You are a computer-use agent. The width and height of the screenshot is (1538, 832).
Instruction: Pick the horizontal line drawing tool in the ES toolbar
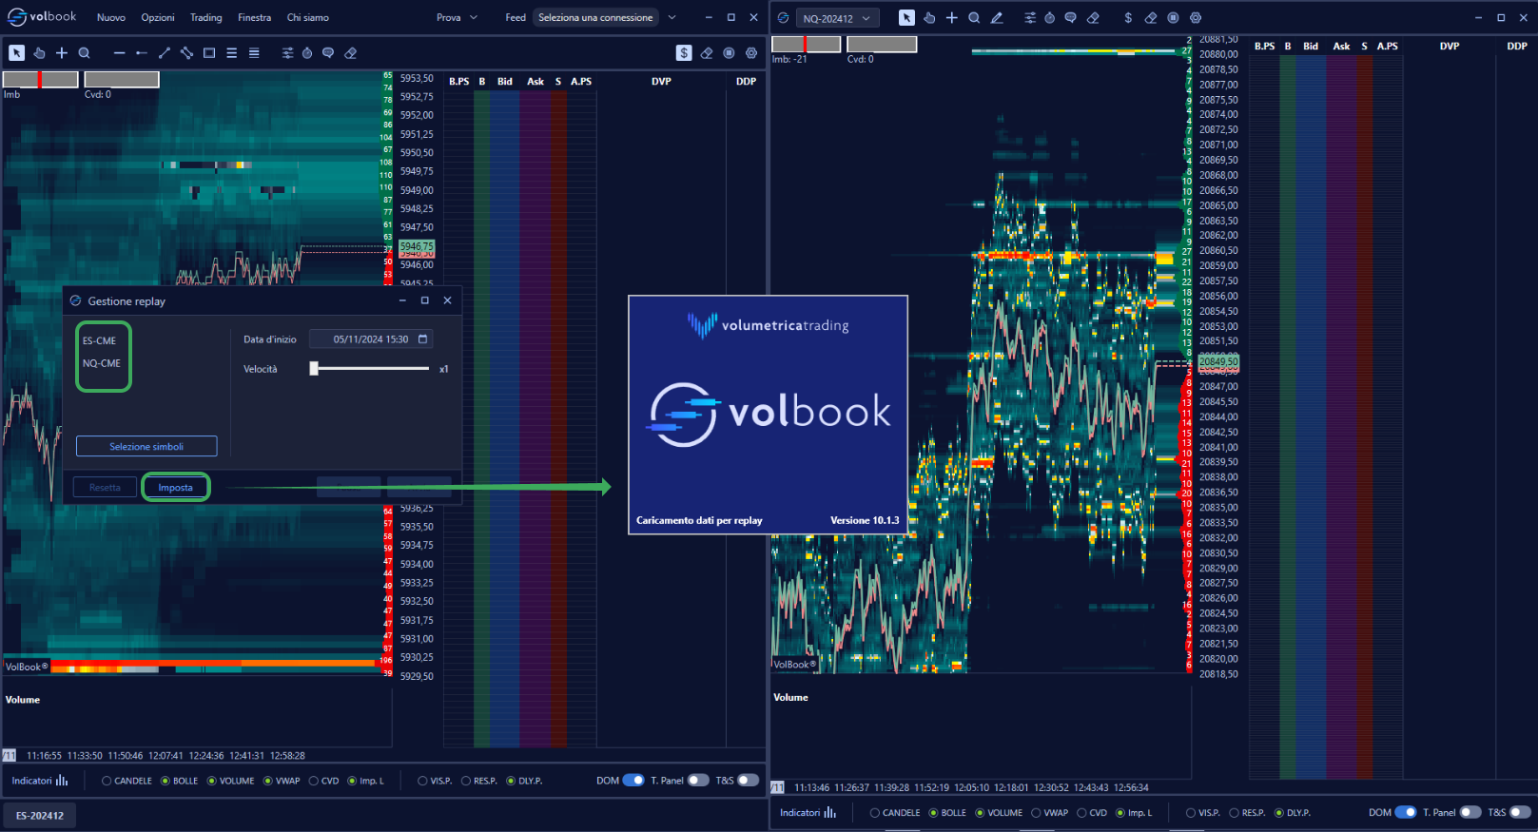point(119,53)
